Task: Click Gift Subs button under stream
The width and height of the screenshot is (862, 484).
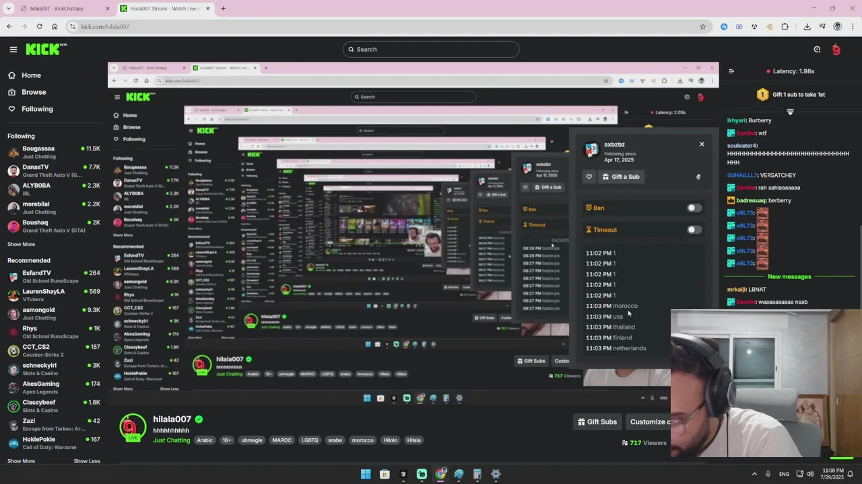Action: [x=597, y=422]
